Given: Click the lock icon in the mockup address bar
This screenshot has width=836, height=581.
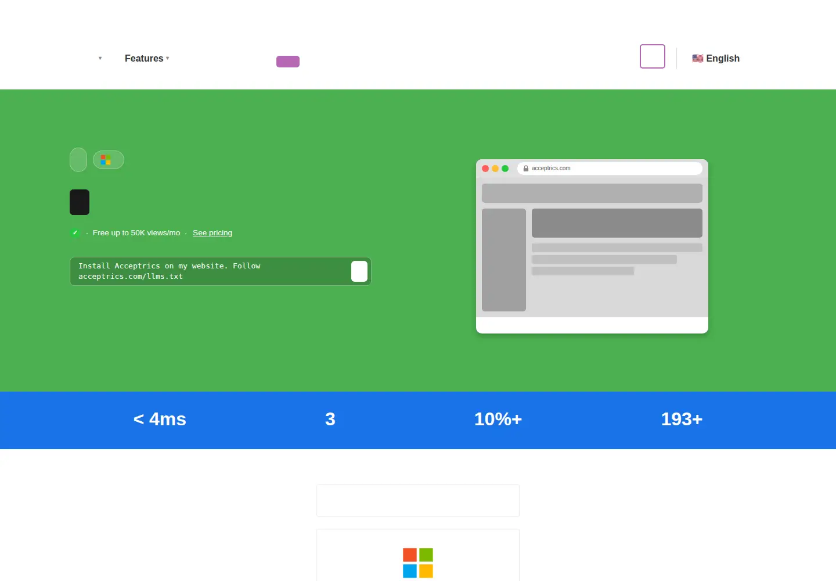Looking at the screenshot, I should (x=526, y=168).
